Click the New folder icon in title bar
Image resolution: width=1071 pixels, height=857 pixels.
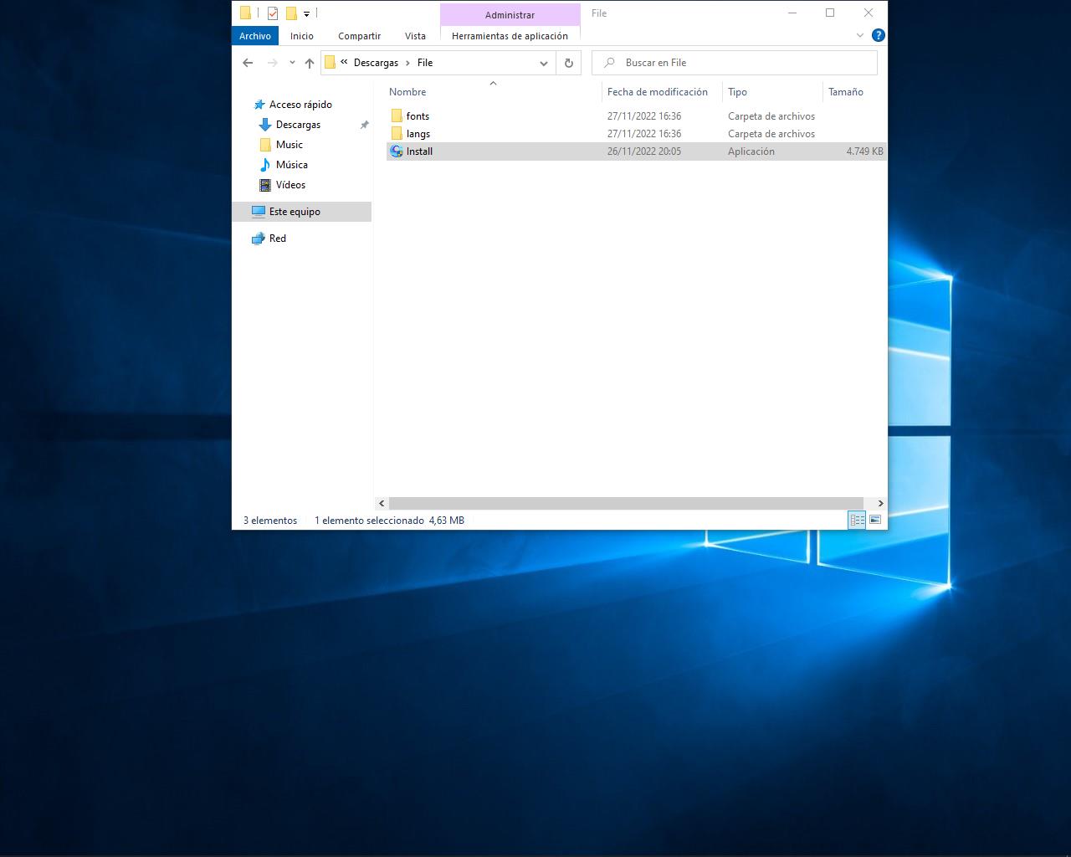[x=291, y=13]
